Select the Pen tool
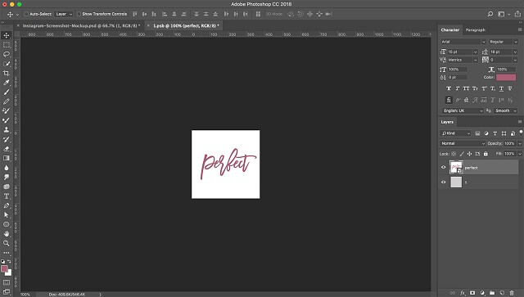The height and width of the screenshot is (297, 524). coord(7,205)
